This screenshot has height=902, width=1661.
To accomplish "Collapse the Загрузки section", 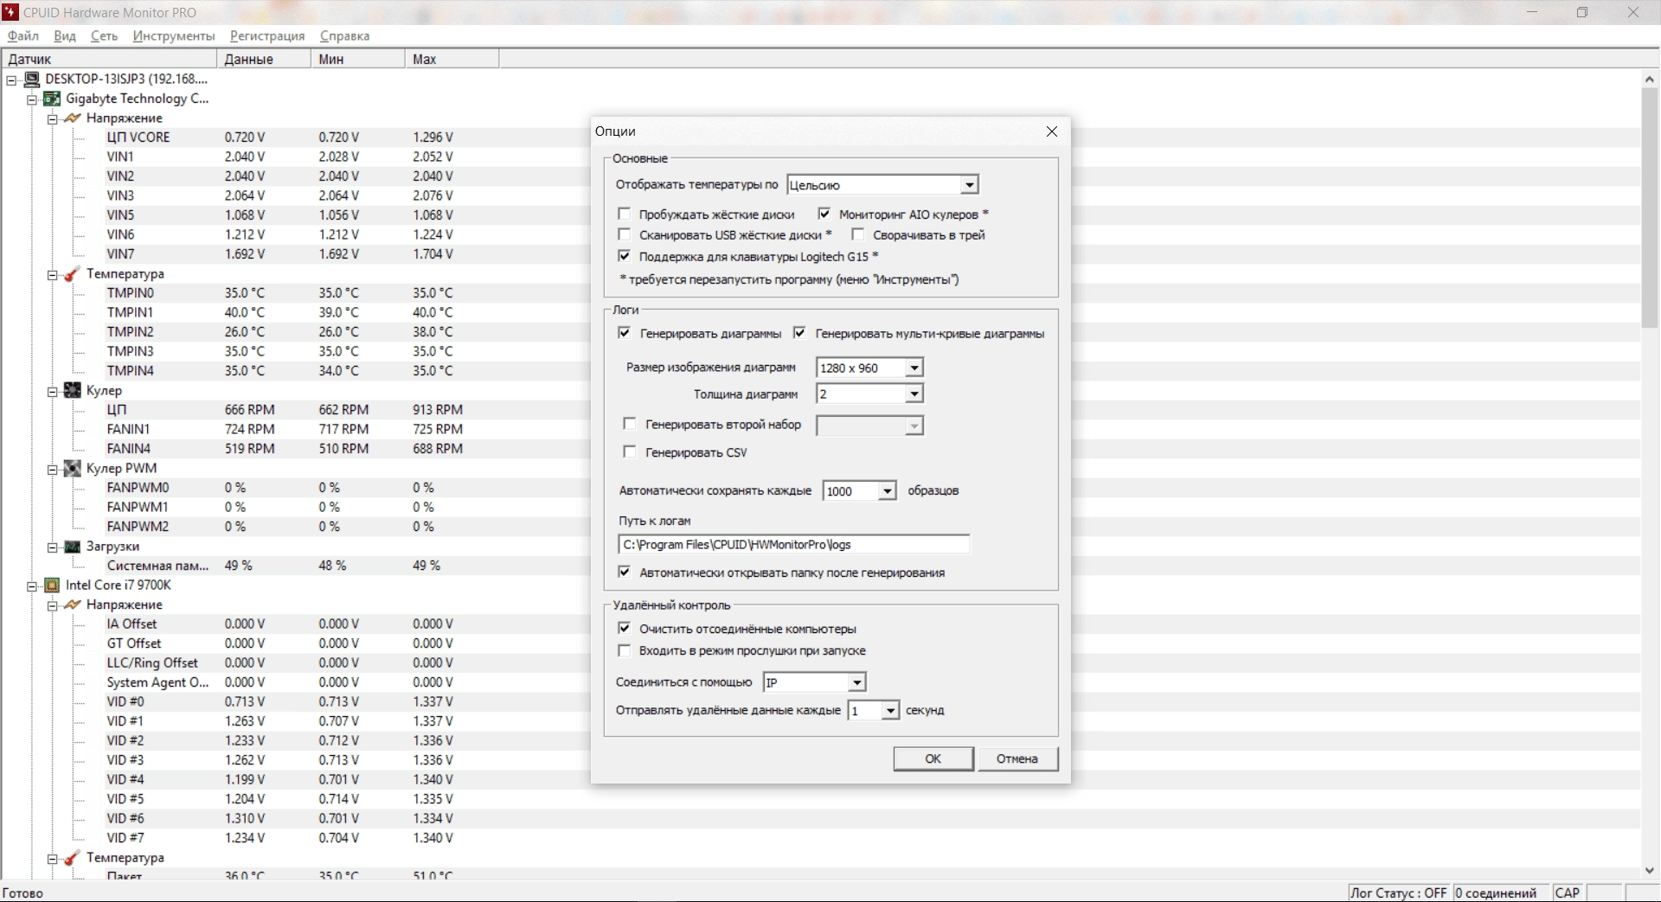I will (x=53, y=547).
